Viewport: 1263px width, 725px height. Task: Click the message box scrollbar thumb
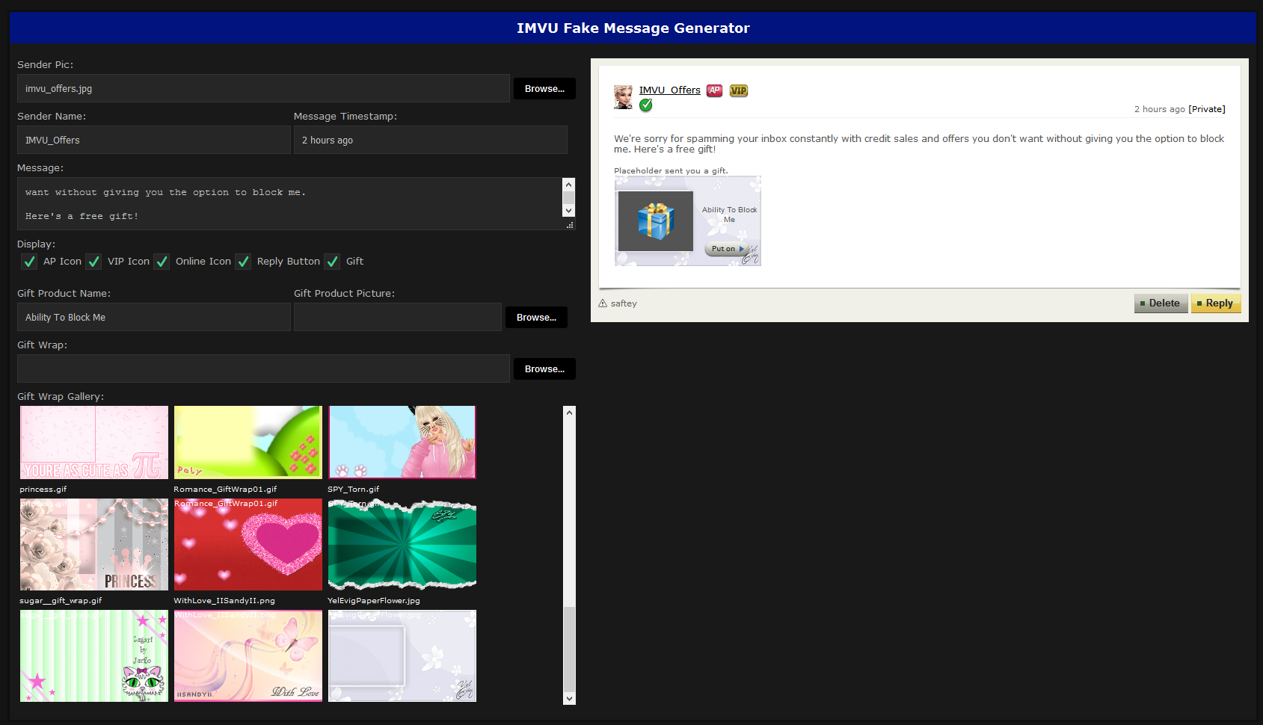click(569, 198)
